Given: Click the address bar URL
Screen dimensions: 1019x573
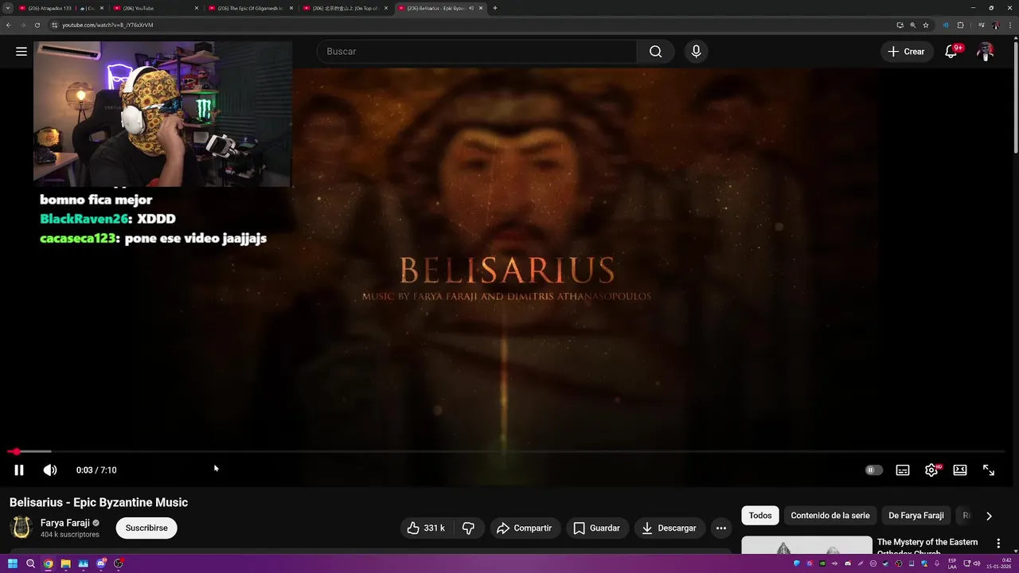Looking at the screenshot, I should [107, 25].
